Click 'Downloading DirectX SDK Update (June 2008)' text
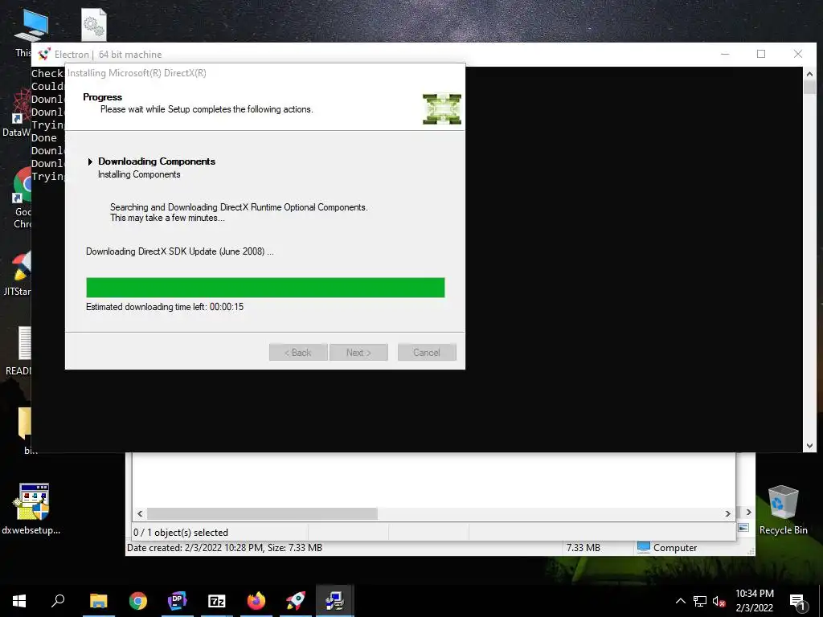The image size is (823, 617). tap(179, 251)
